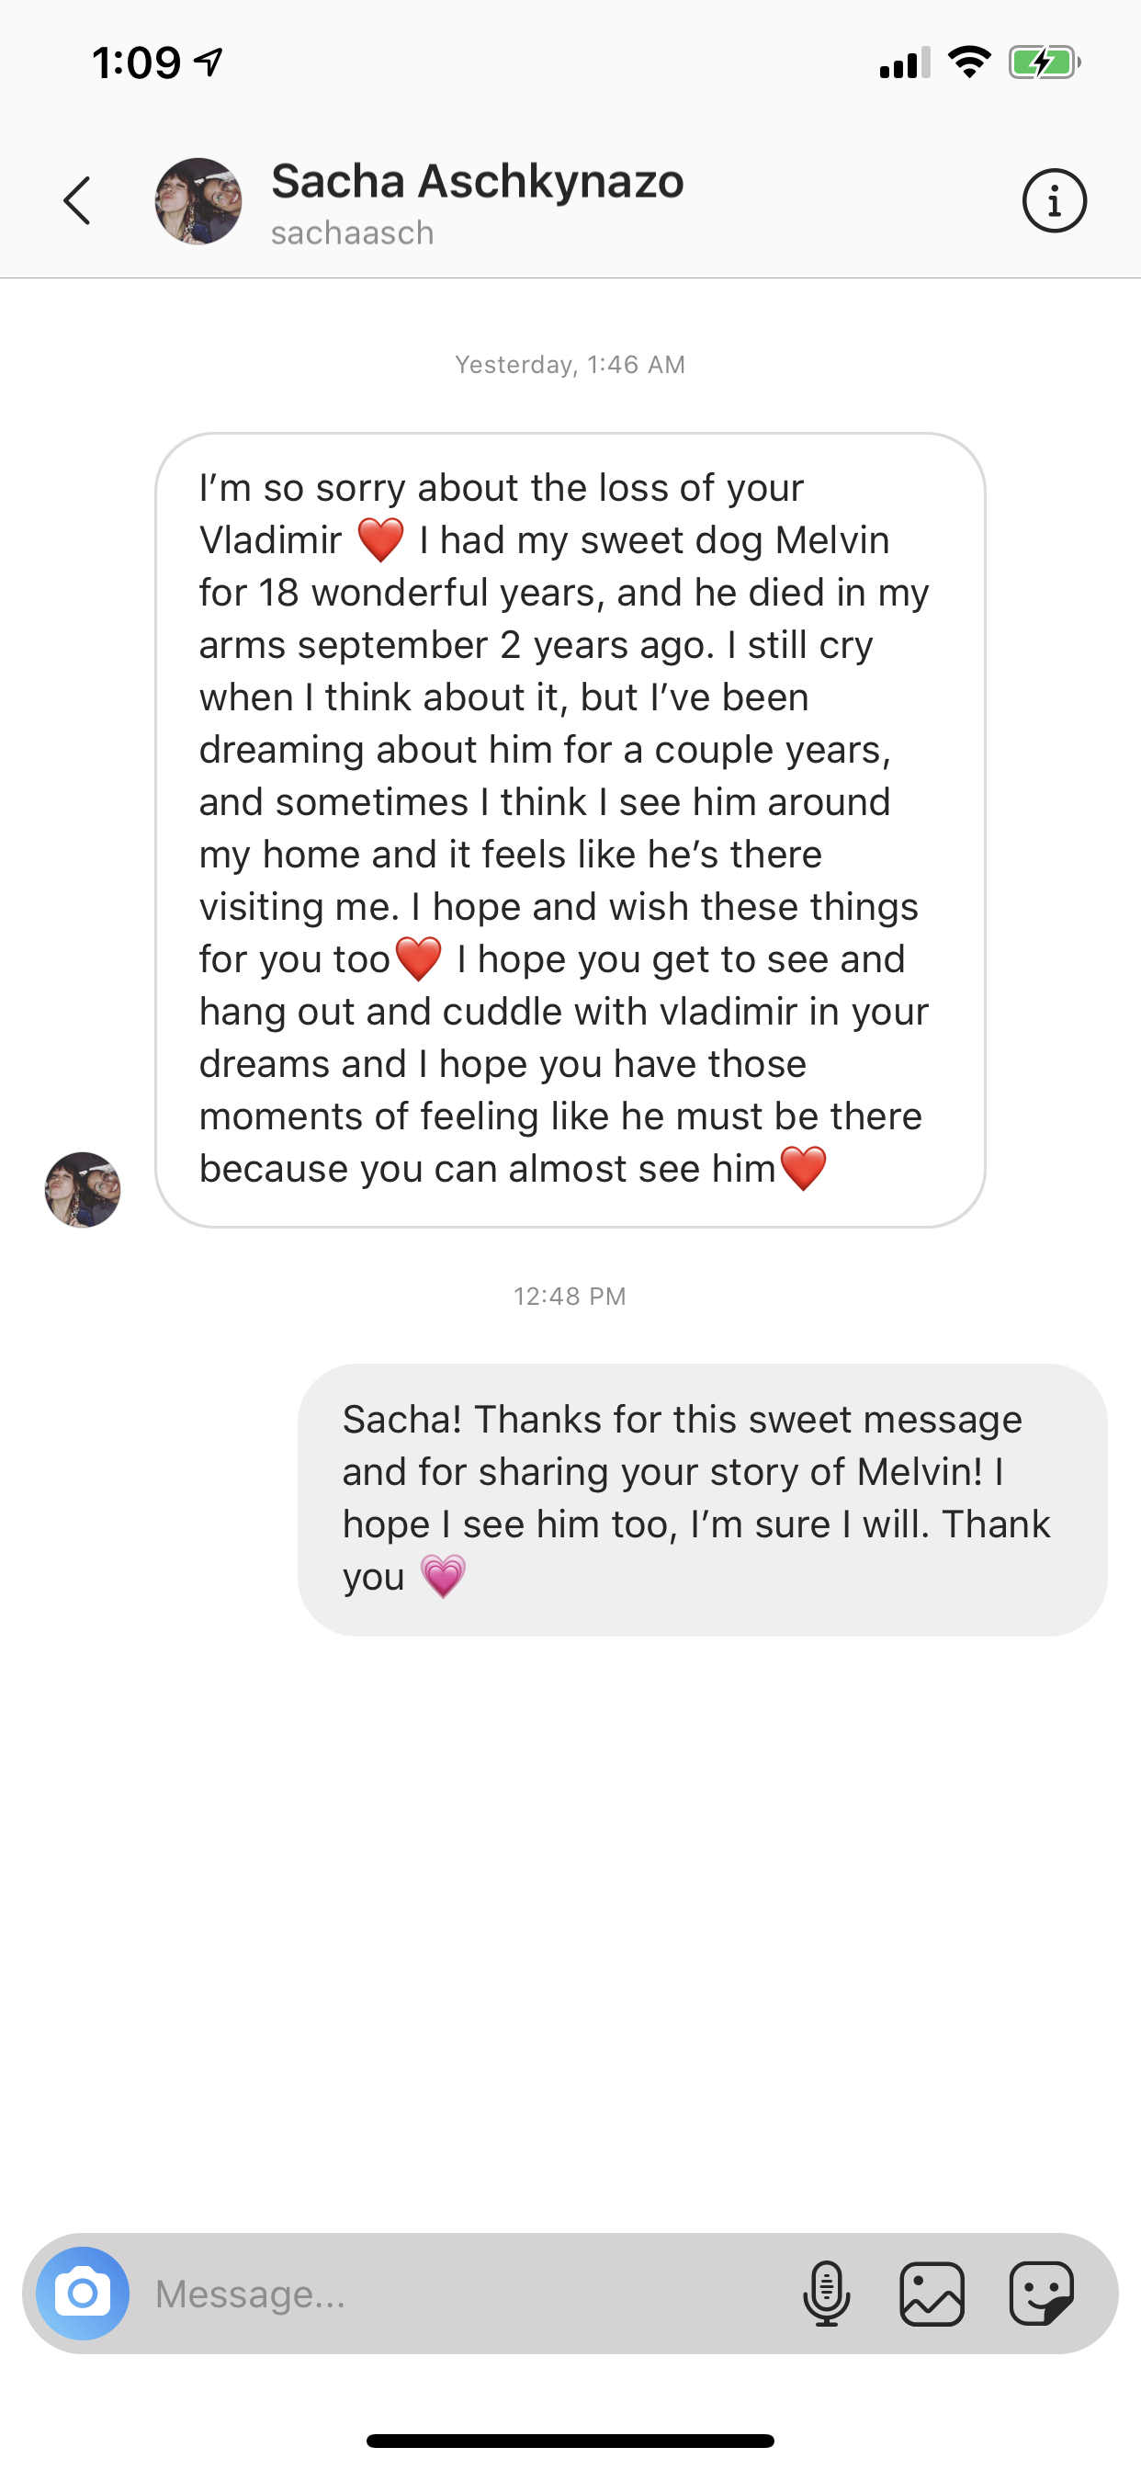
Task: Tap sender avatar beside received message
Action: point(83,1189)
